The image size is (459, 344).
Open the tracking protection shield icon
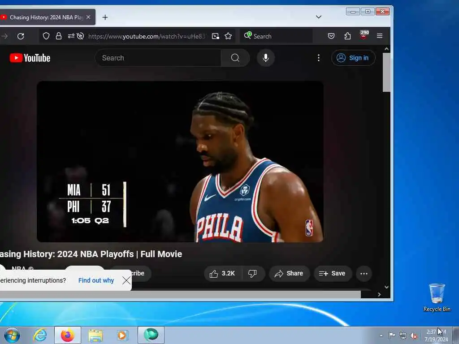point(46,36)
